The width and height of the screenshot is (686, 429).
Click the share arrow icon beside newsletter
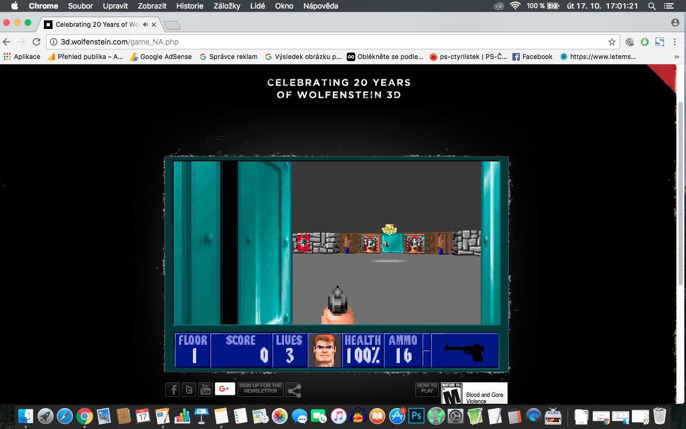(294, 390)
